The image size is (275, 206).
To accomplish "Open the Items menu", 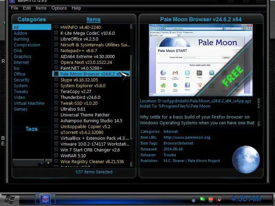I will click(x=41, y=8).
